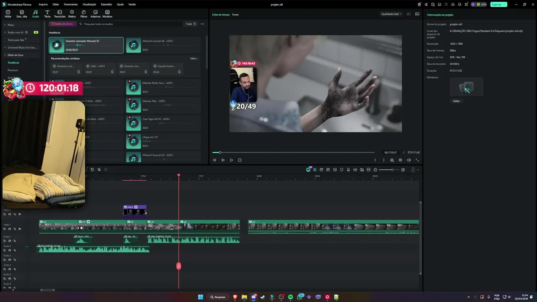Open the audio mixer in timeline toolbar
537x302 pixels.
point(355,170)
